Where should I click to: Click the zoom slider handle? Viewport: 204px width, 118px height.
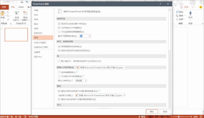[179, 117]
